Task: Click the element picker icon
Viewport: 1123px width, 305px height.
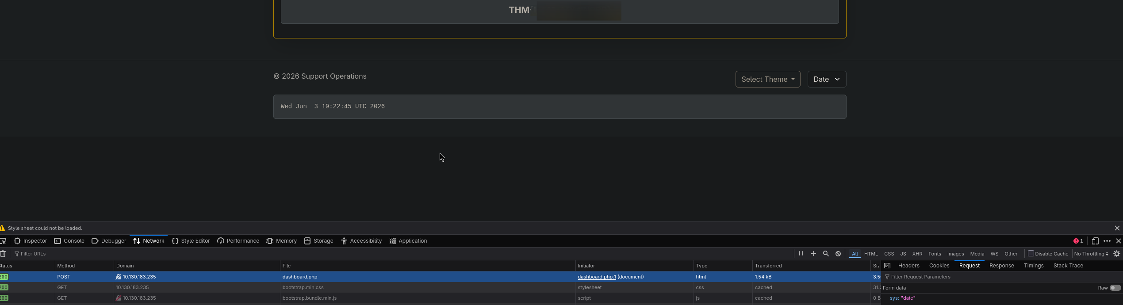Action: click(x=3, y=241)
